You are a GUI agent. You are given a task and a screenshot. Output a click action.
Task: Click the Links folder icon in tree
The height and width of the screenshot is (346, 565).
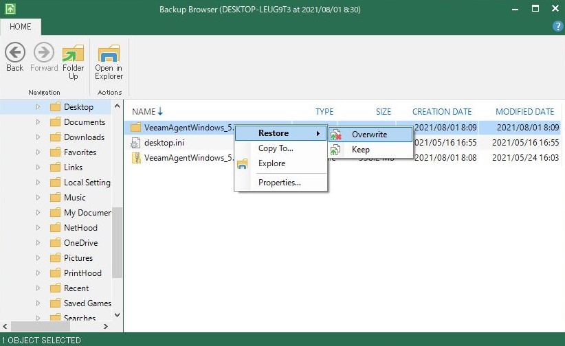[x=55, y=168]
